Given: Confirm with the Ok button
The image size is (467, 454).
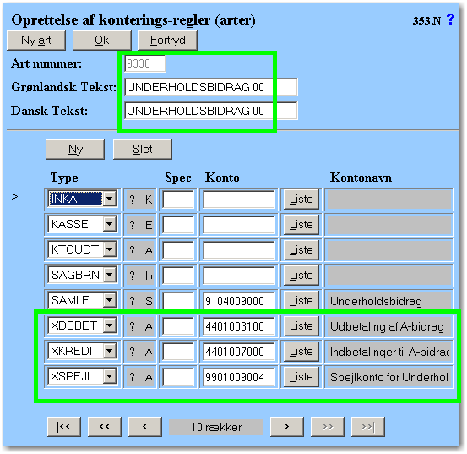Looking at the screenshot, I should pos(102,41).
